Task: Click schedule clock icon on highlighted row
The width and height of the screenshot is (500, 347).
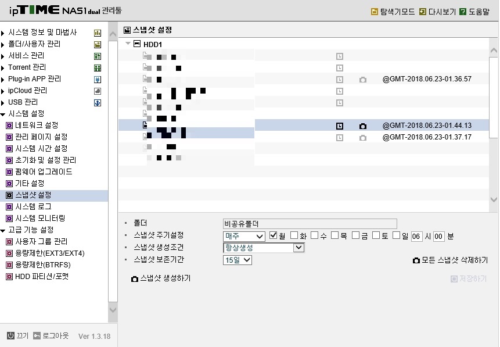Action: pyautogui.click(x=340, y=126)
